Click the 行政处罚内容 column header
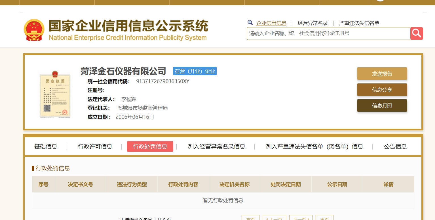The height and width of the screenshot is (220, 435). (x=183, y=184)
